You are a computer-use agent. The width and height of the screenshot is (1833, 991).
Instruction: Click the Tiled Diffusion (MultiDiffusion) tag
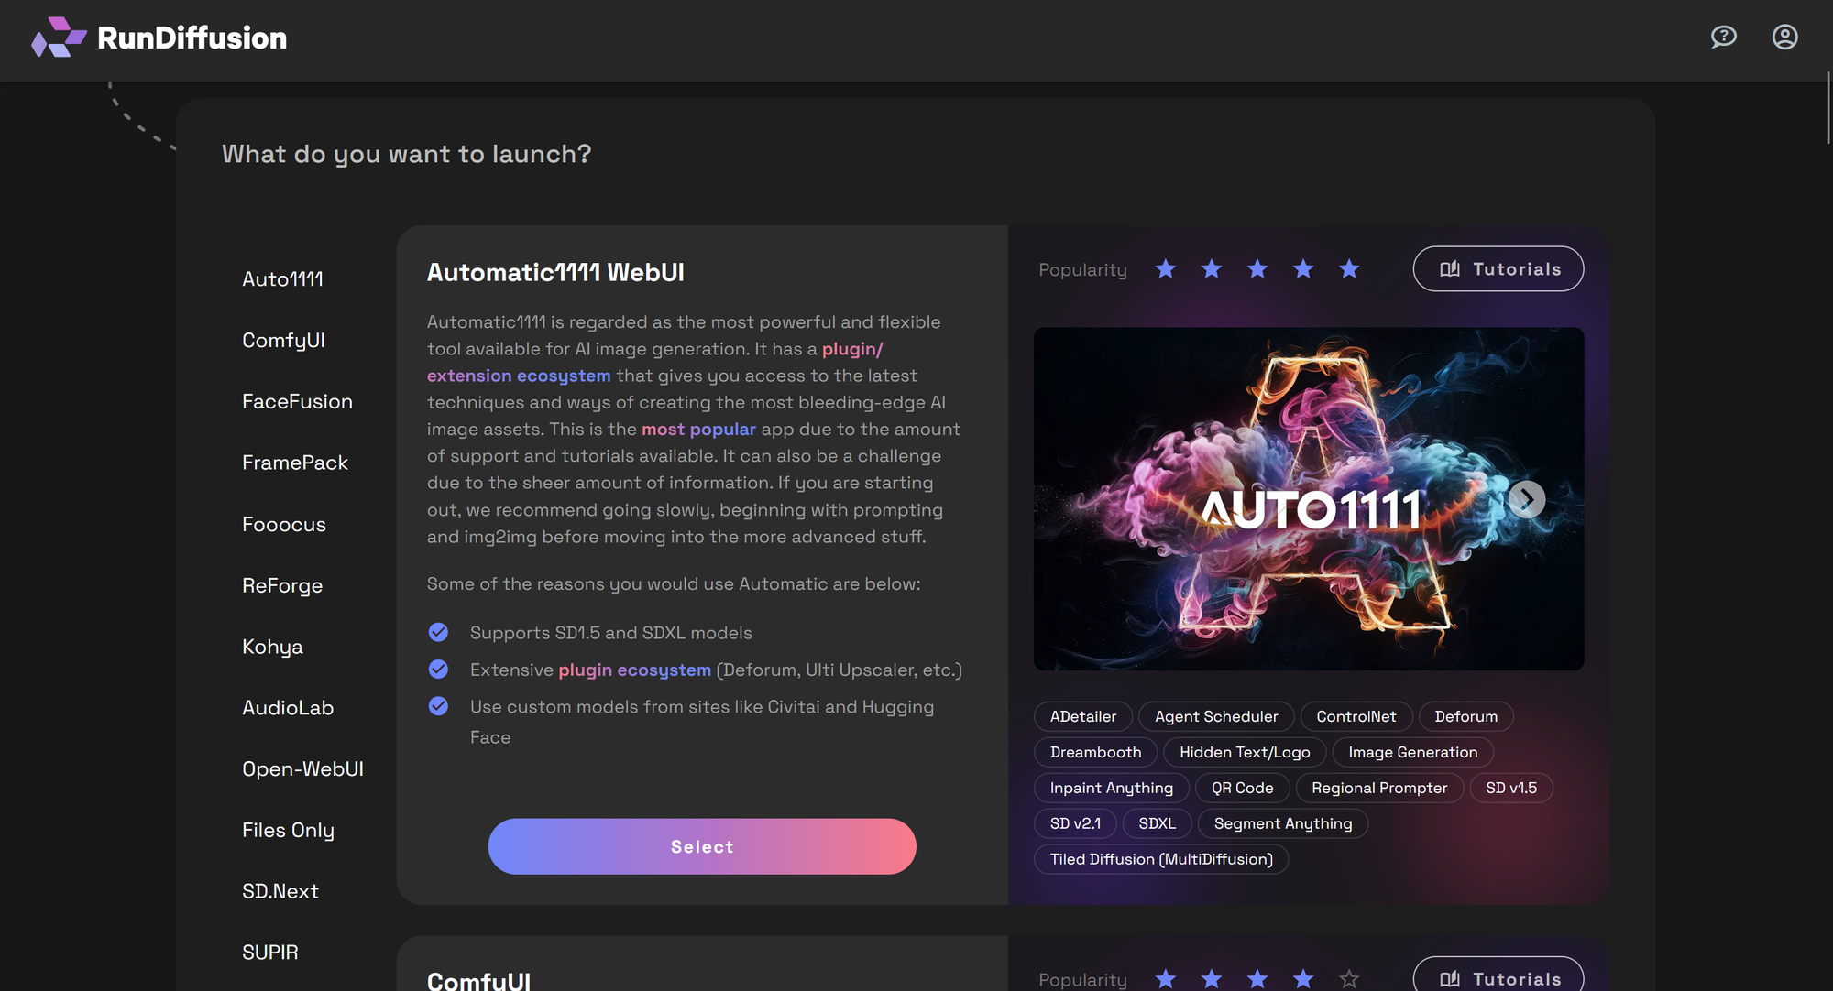(1161, 859)
